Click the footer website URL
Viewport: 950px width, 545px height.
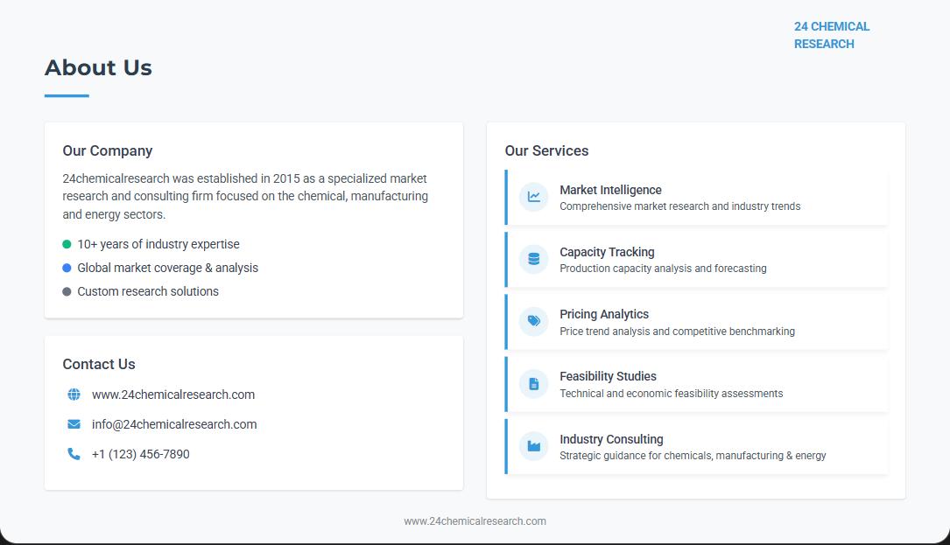tap(475, 521)
